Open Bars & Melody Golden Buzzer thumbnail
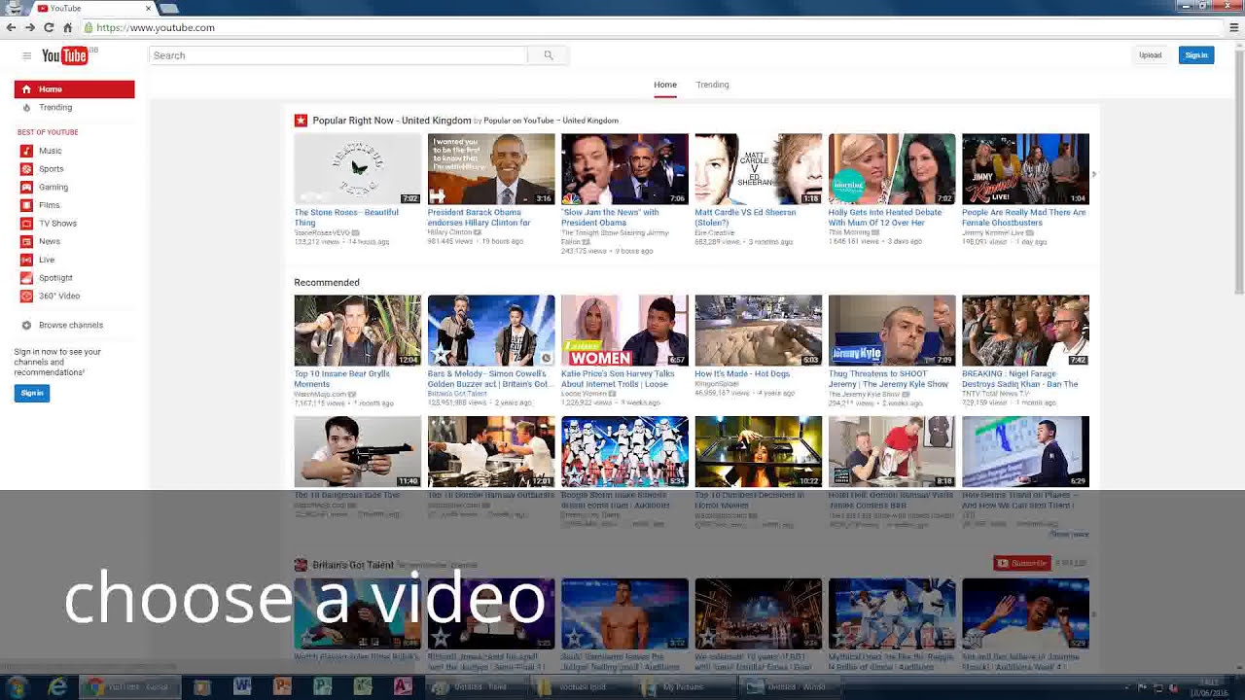 click(x=491, y=331)
